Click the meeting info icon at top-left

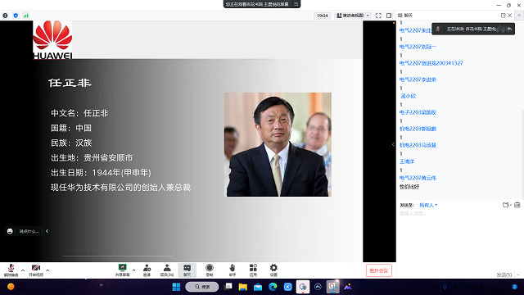5,16
